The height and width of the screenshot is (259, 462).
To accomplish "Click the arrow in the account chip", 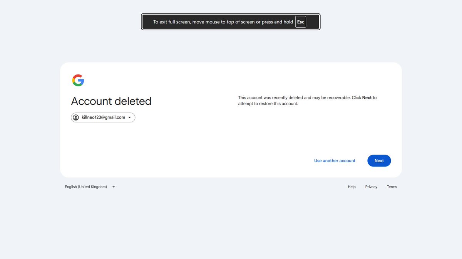I will (129, 118).
